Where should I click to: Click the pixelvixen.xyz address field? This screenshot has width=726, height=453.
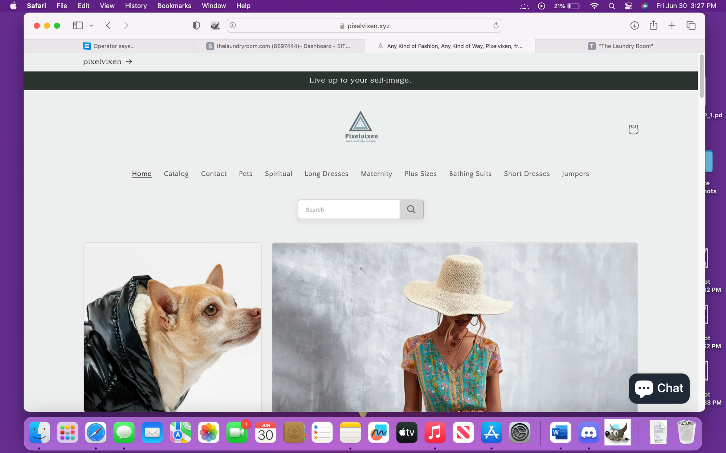pyautogui.click(x=364, y=26)
